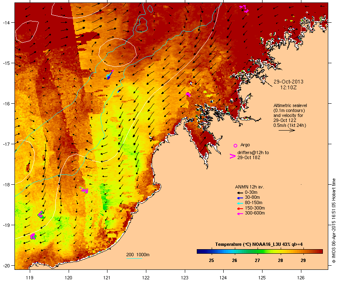Viewport: 339px width, 281px height.
Task: Click the IMOS copyright timestamp vertical text
Action: coord(334,221)
